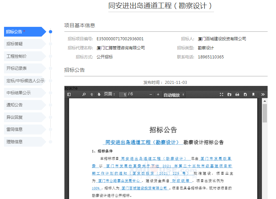Switch to 招标答疑 tab
The height and width of the screenshot is (199, 276).
point(23,44)
